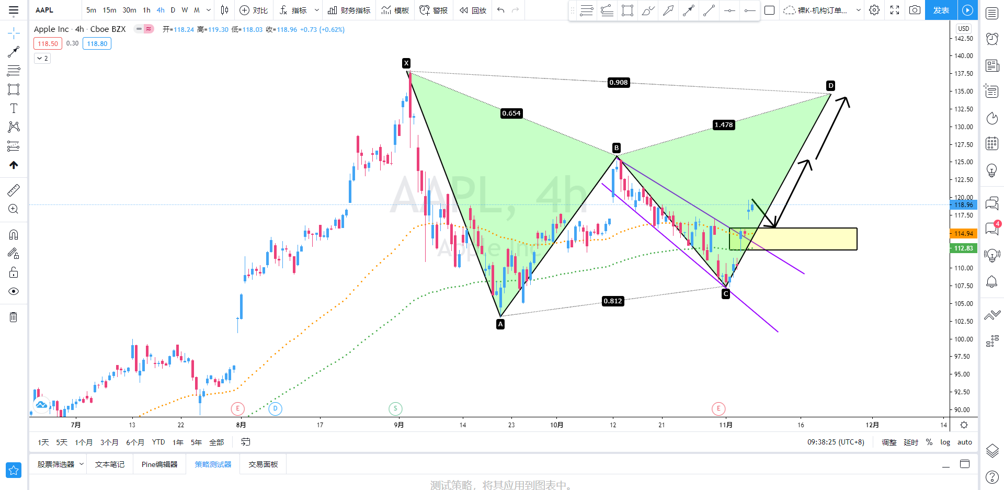The width and height of the screenshot is (1004, 490).
Task: Open the chat bubble with red badge
Action: 992,229
